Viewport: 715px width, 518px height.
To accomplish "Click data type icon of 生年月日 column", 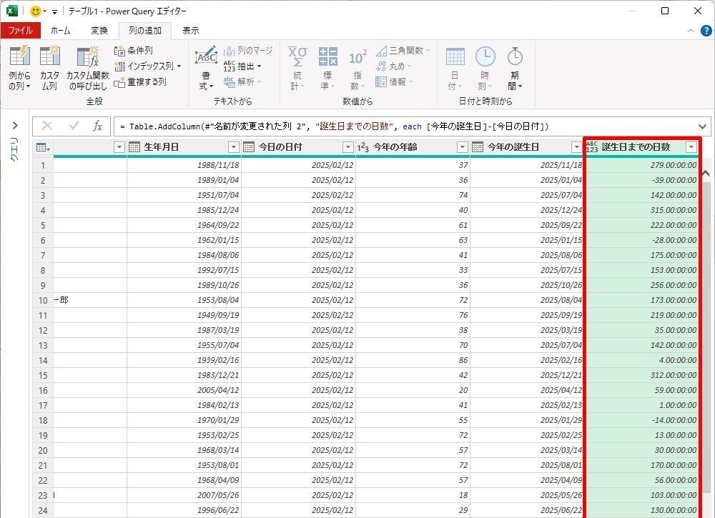I will [134, 146].
